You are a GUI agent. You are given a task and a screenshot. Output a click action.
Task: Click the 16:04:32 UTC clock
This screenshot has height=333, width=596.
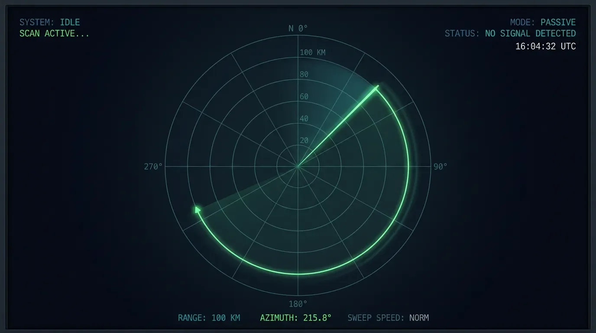click(545, 46)
